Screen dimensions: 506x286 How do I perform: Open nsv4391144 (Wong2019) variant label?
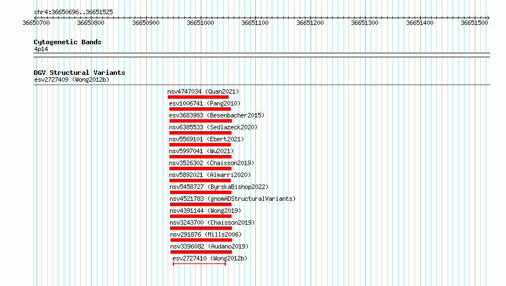[205, 211]
